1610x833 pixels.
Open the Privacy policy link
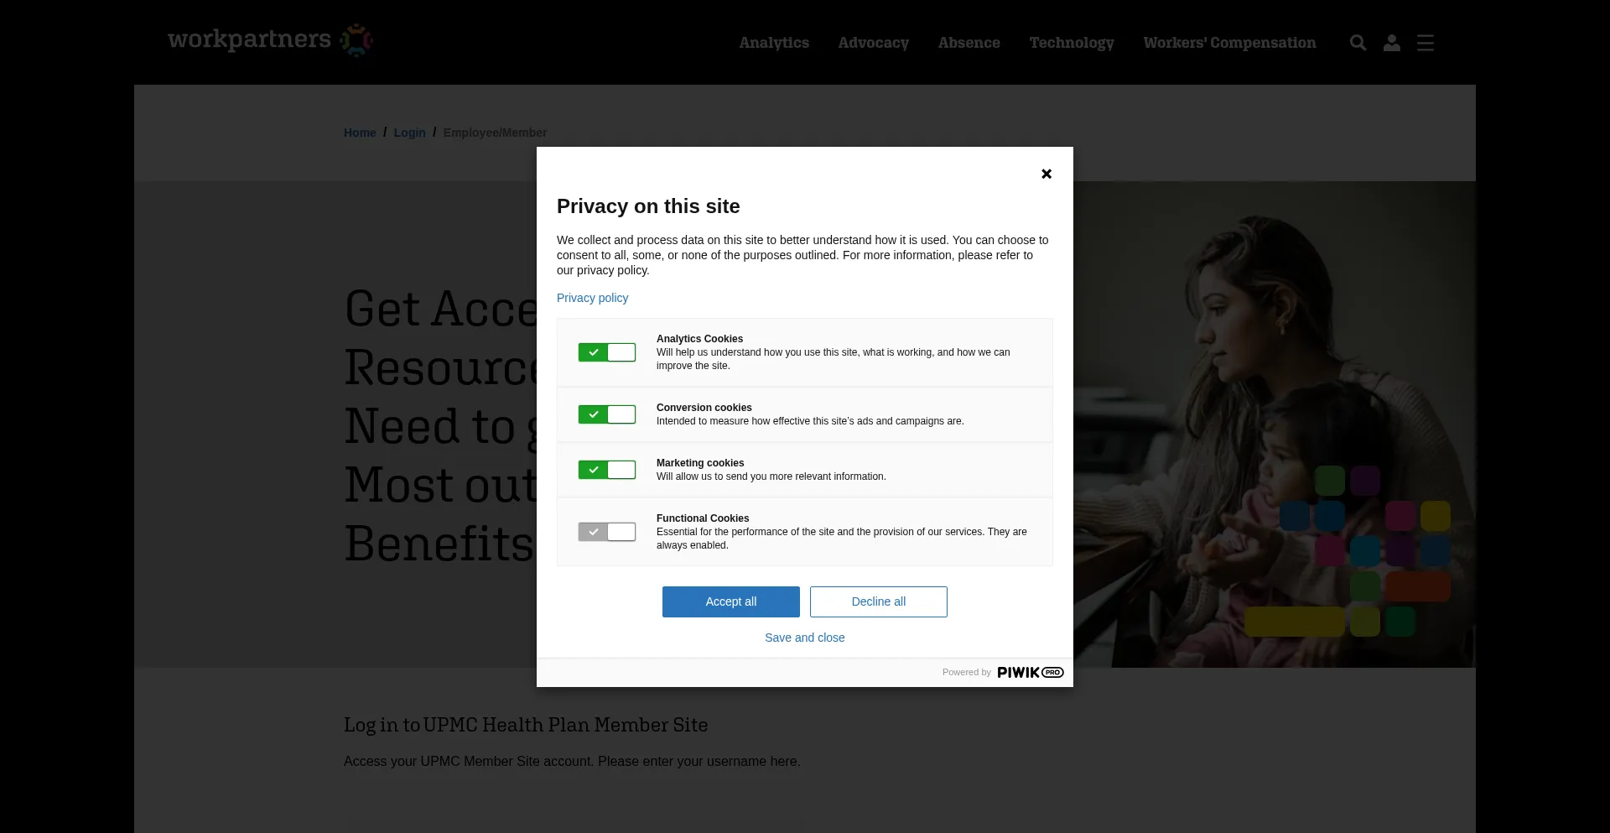592,298
